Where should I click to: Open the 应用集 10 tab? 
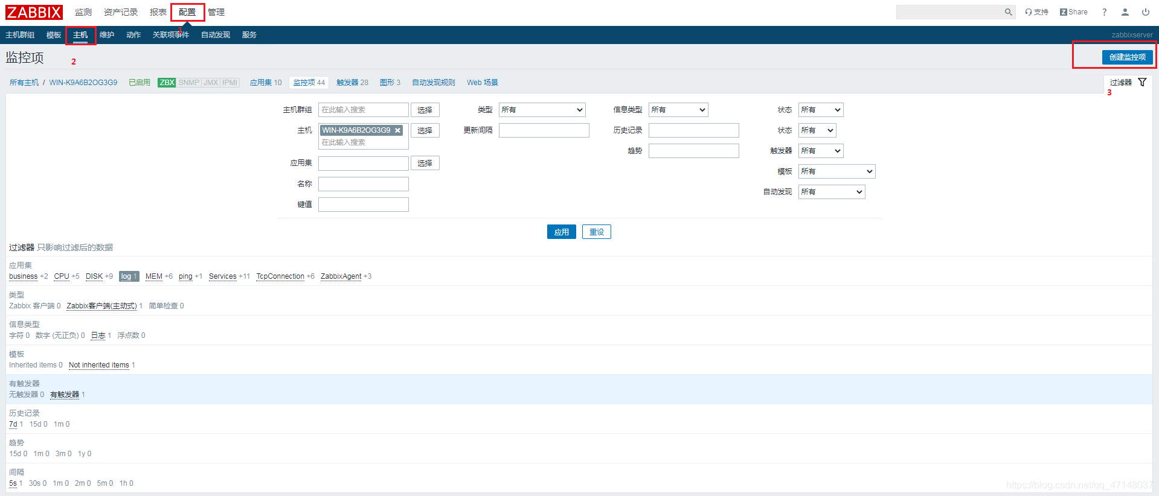tap(266, 83)
